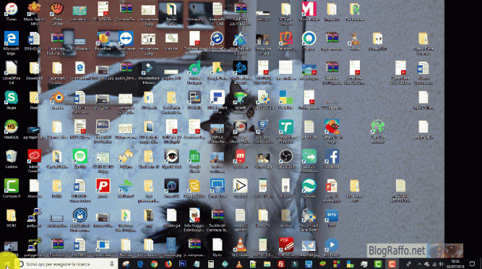Select the Google Drive folder shortcut

[x=217, y=69]
